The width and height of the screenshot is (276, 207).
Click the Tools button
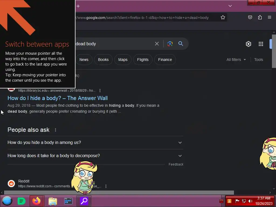[x=258, y=60]
